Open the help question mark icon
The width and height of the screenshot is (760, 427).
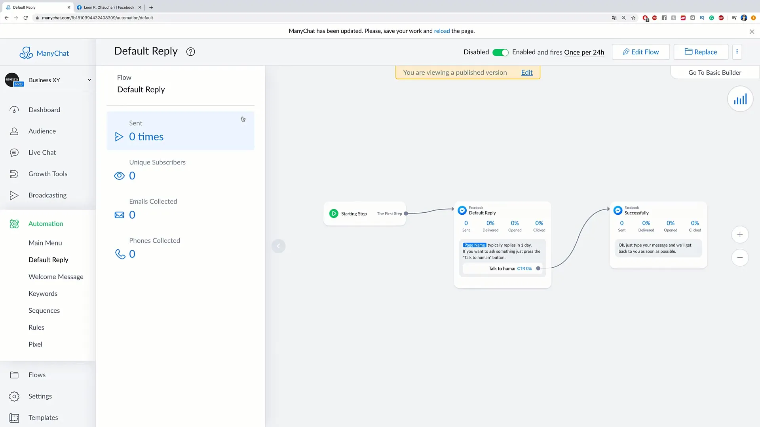190,52
